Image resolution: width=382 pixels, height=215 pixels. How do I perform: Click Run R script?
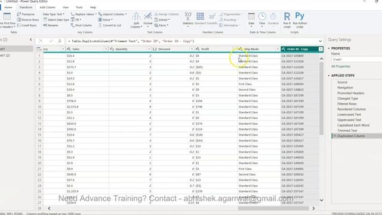(287, 20)
